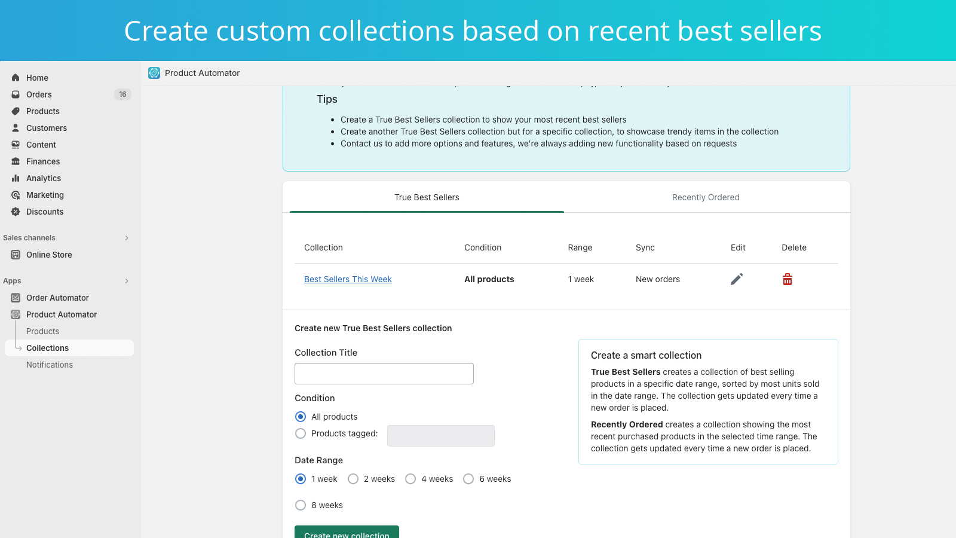Click the Discounts badge icon
The height and width of the screenshot is (538, 956).
[x=16, y=212]
